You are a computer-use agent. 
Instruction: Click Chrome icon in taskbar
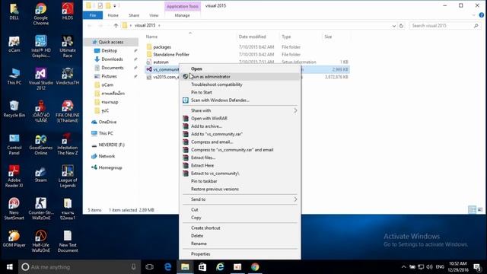(255, 267)
